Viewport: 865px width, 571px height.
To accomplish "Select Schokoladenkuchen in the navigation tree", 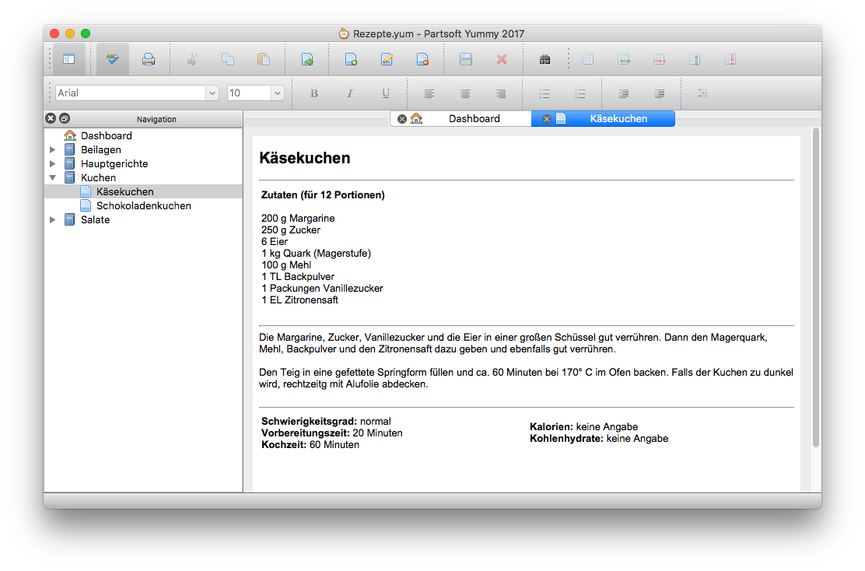I will point(143,206).
